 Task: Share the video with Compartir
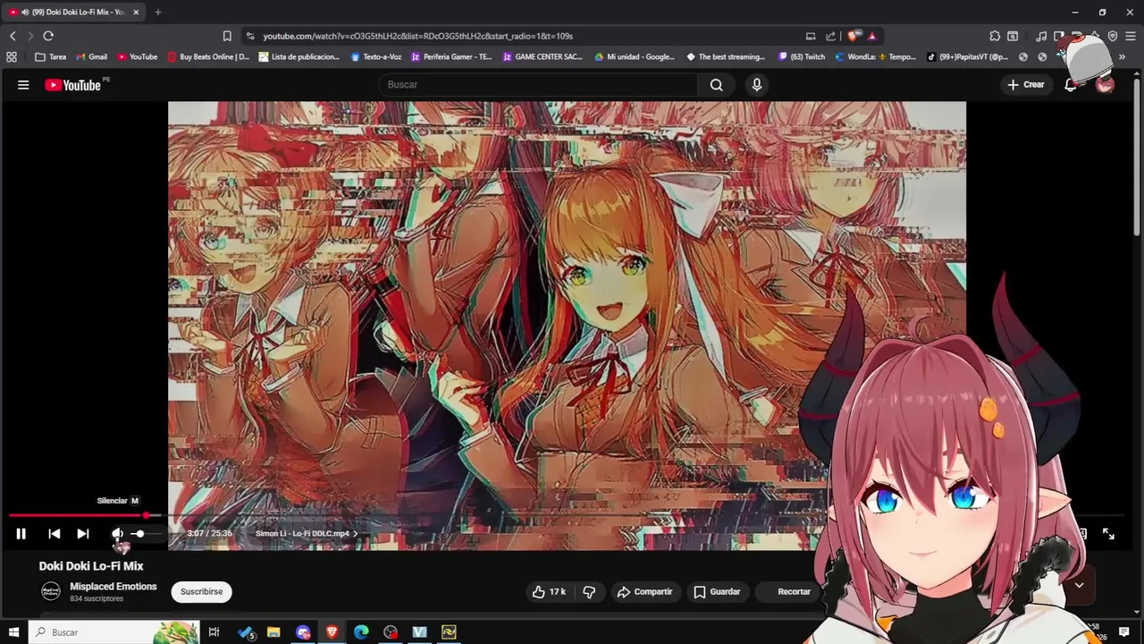[644, 591]
